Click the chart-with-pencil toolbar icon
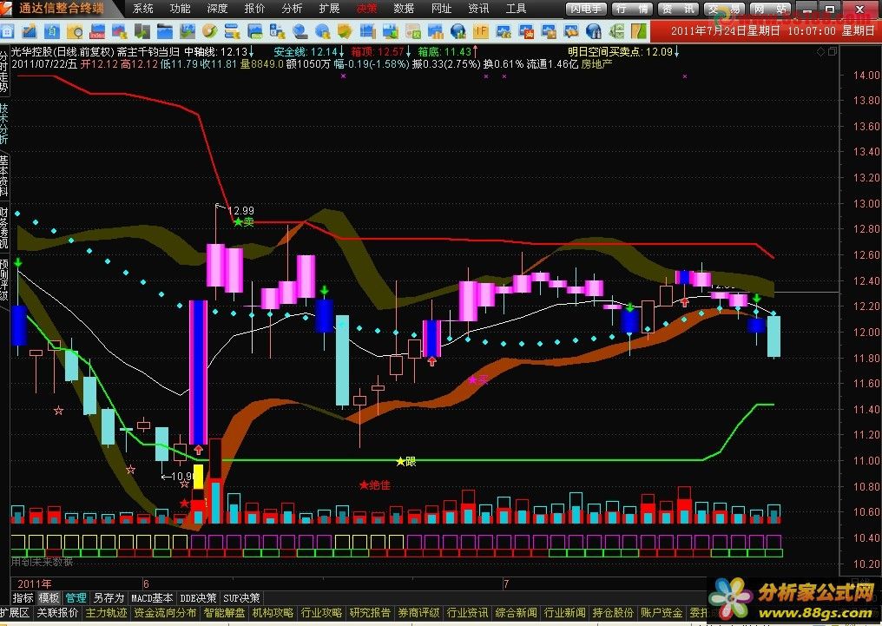Viewport: 882px width, 626px height. tap(30, 31)
